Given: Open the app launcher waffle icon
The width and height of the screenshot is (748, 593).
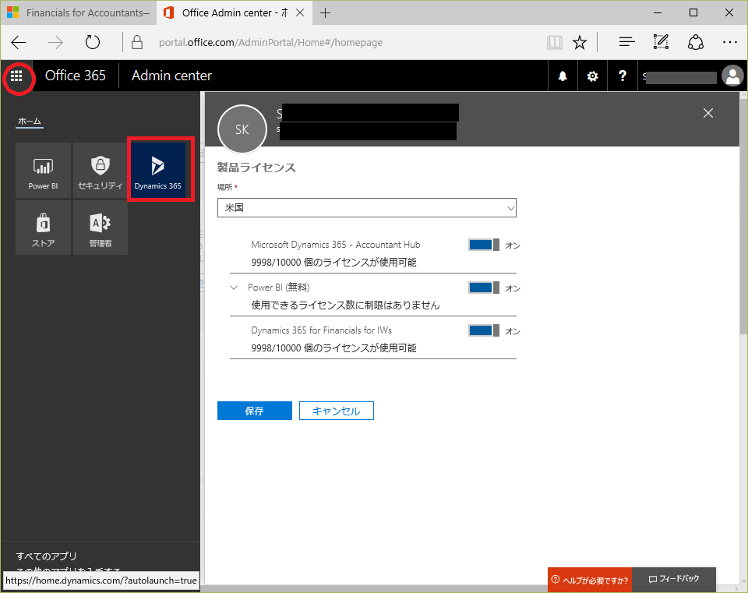Looking at the screenshot, I should tap(16, 76).
